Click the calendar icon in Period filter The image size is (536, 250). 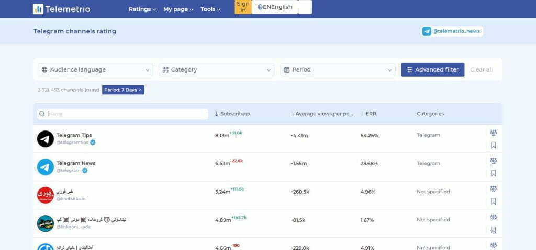286,69
